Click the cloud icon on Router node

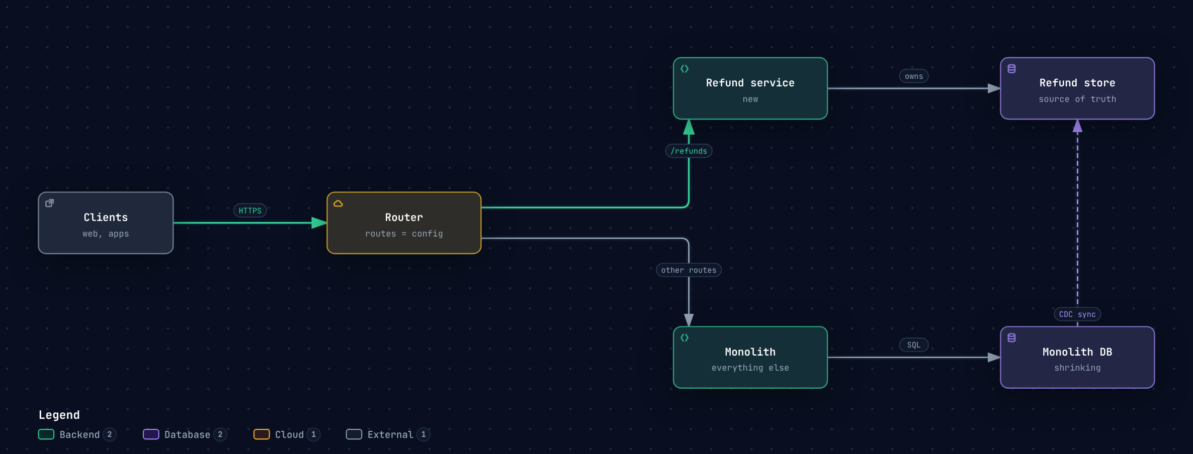pyautogui.click(x=338, y=203)
